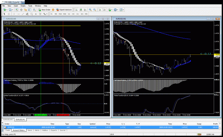Select the Arrows objects tool
Image resolution: width=223 pixels, height=137 pixels.
[x=45, y=14]
